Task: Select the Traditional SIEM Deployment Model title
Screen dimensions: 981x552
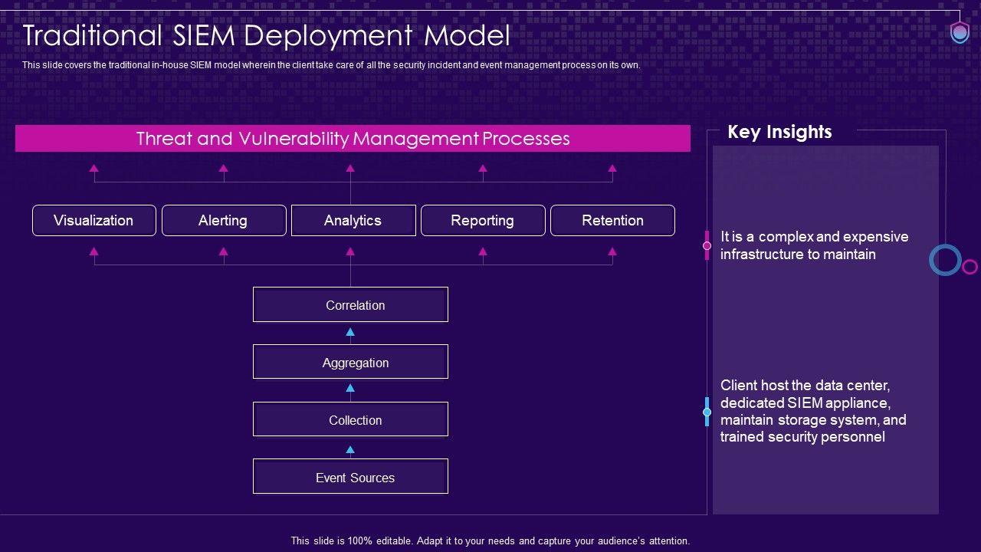Action: [x=266, y=36]
